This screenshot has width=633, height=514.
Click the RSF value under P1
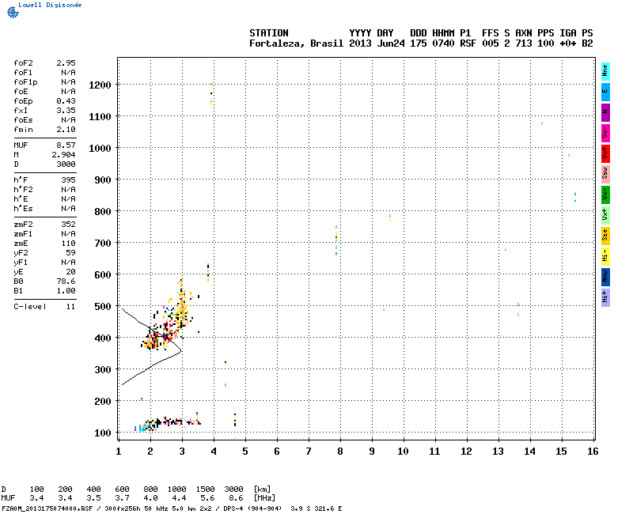(x=468, y=43)
